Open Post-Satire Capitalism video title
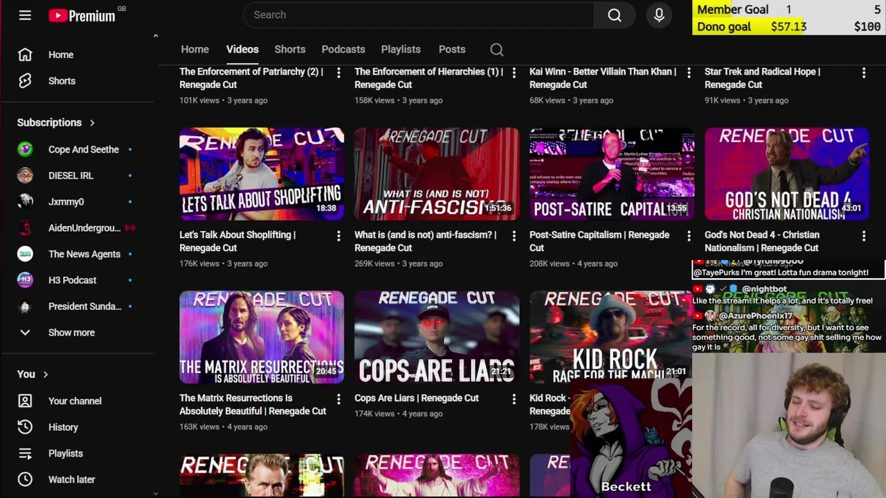The width and height of the screenshot is (886, 498). tap(599, 241)
